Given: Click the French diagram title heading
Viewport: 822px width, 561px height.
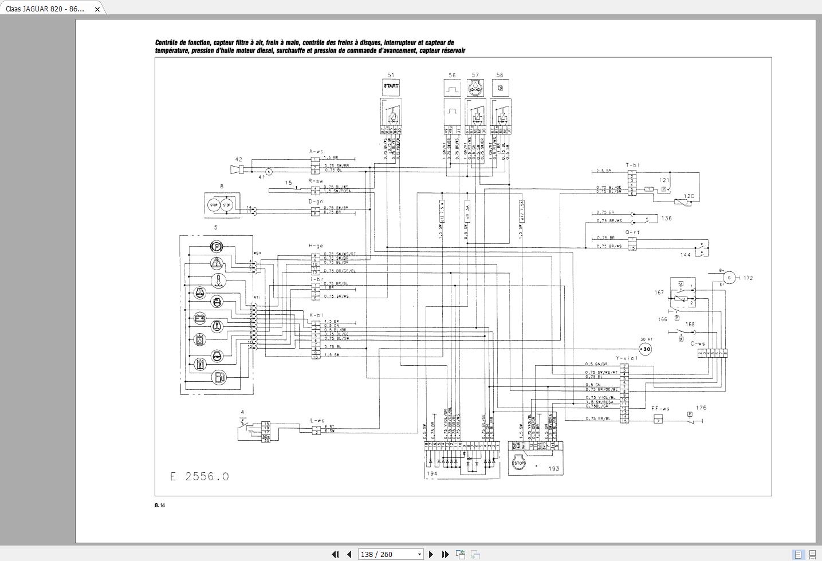Looking at the screenshot, I should [x=310, y=46].
